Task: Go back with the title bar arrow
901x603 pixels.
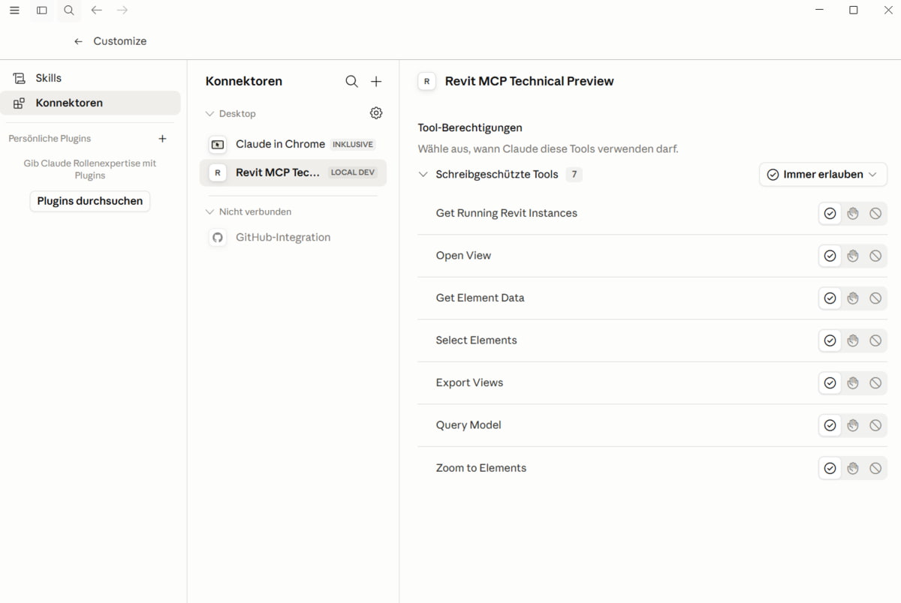Action: (96, 10)
